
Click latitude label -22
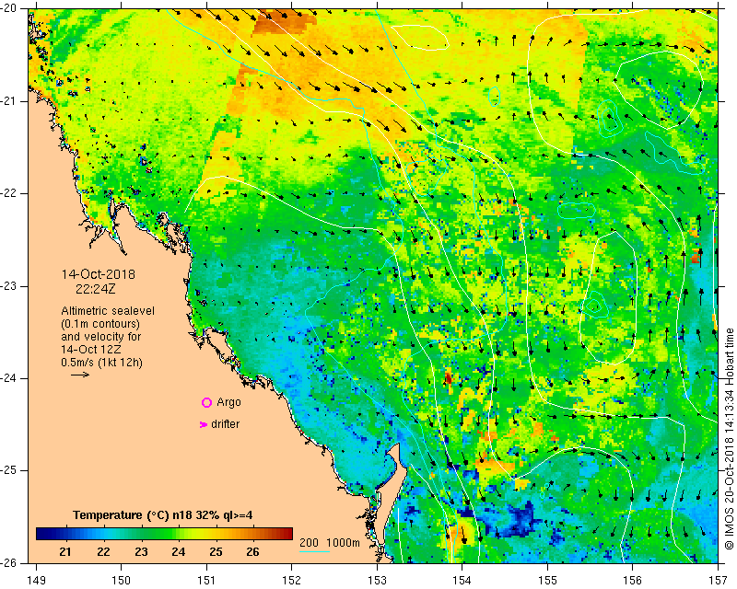(10, 193)
